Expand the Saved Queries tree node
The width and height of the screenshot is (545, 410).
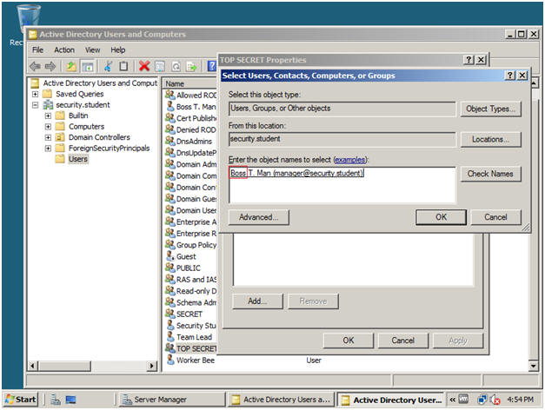[x=35, y=94]
